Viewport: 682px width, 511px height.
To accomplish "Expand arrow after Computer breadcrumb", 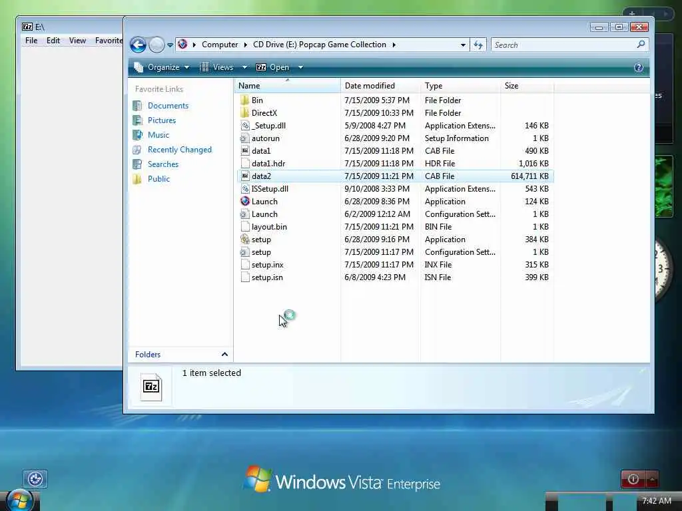I will [x=246, y=45].
